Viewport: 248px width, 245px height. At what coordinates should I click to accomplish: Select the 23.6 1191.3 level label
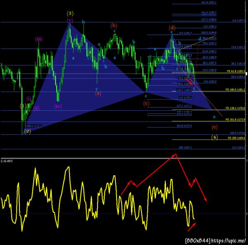pyautogui.click(x=238, y=47)
